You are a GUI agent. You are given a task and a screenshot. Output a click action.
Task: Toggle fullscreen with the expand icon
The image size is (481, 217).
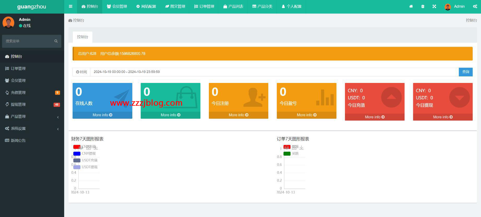point(434,7)
